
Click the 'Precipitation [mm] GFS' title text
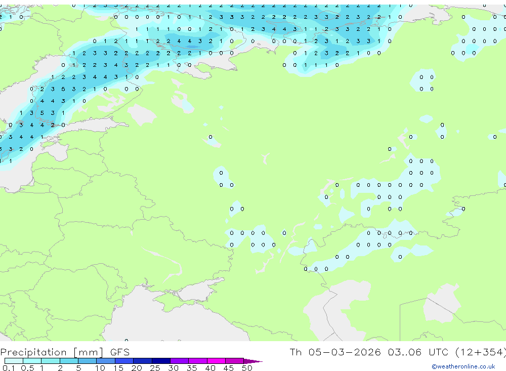pyautogui.click(x=65, y=352)
